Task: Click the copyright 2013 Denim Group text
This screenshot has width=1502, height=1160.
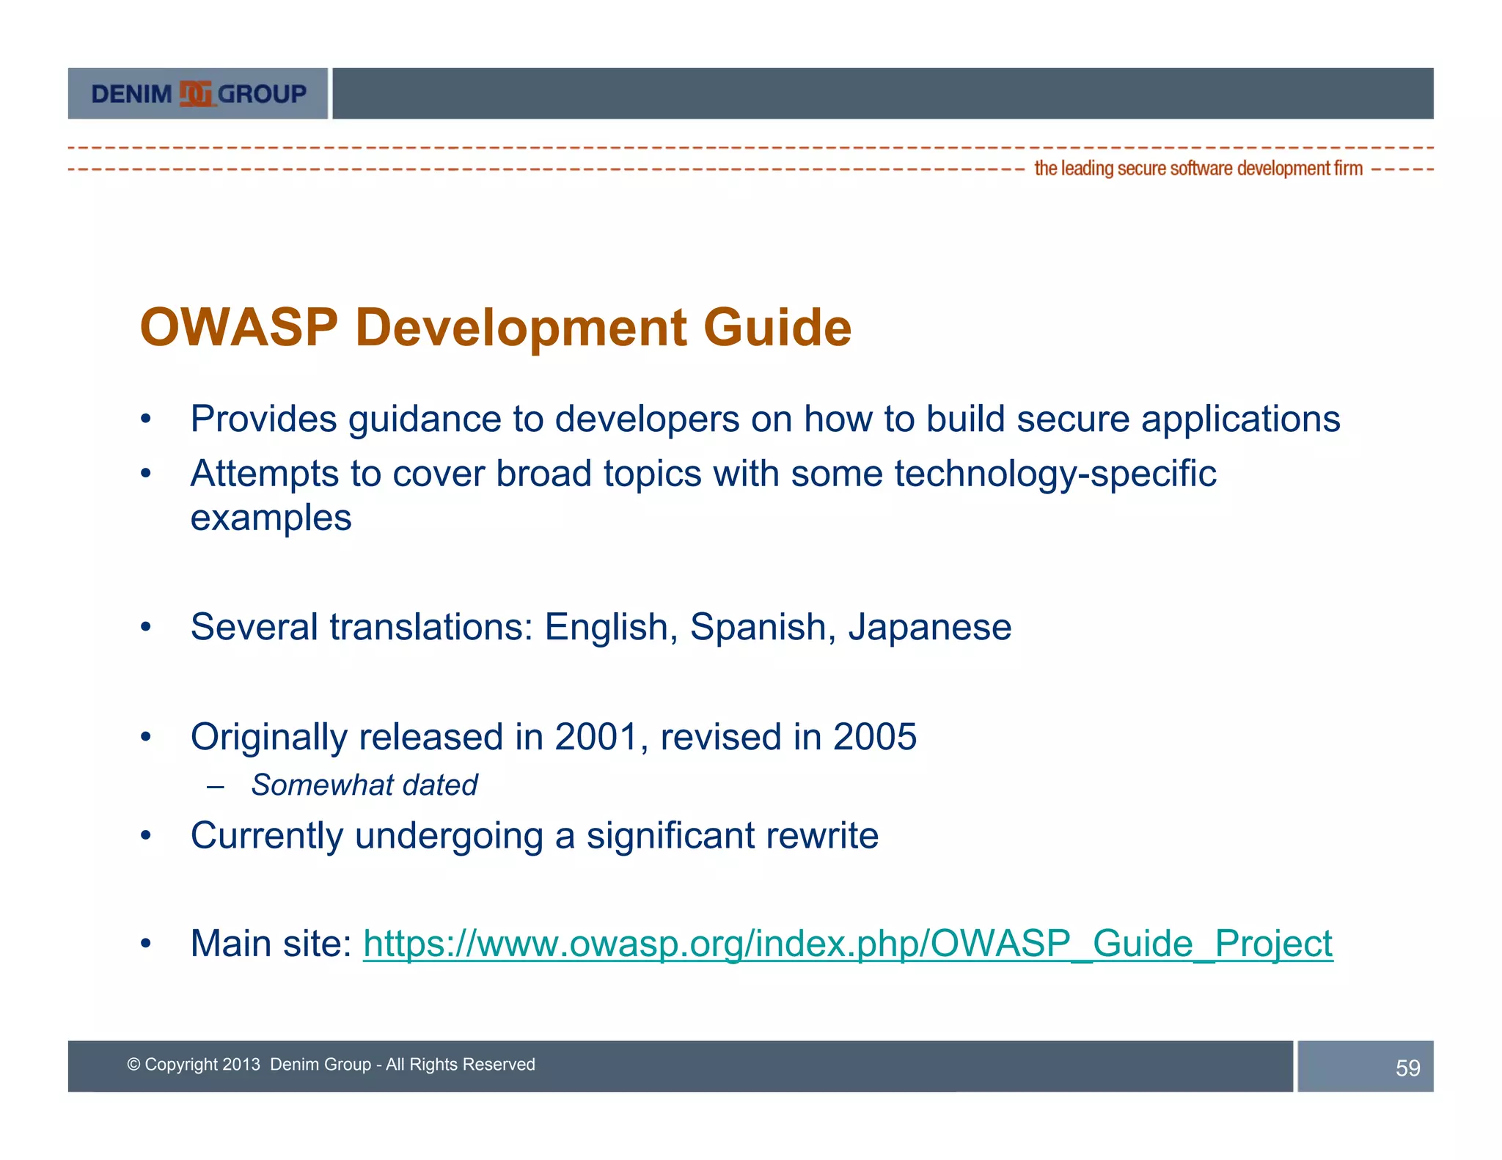Action: [331, 1064]
